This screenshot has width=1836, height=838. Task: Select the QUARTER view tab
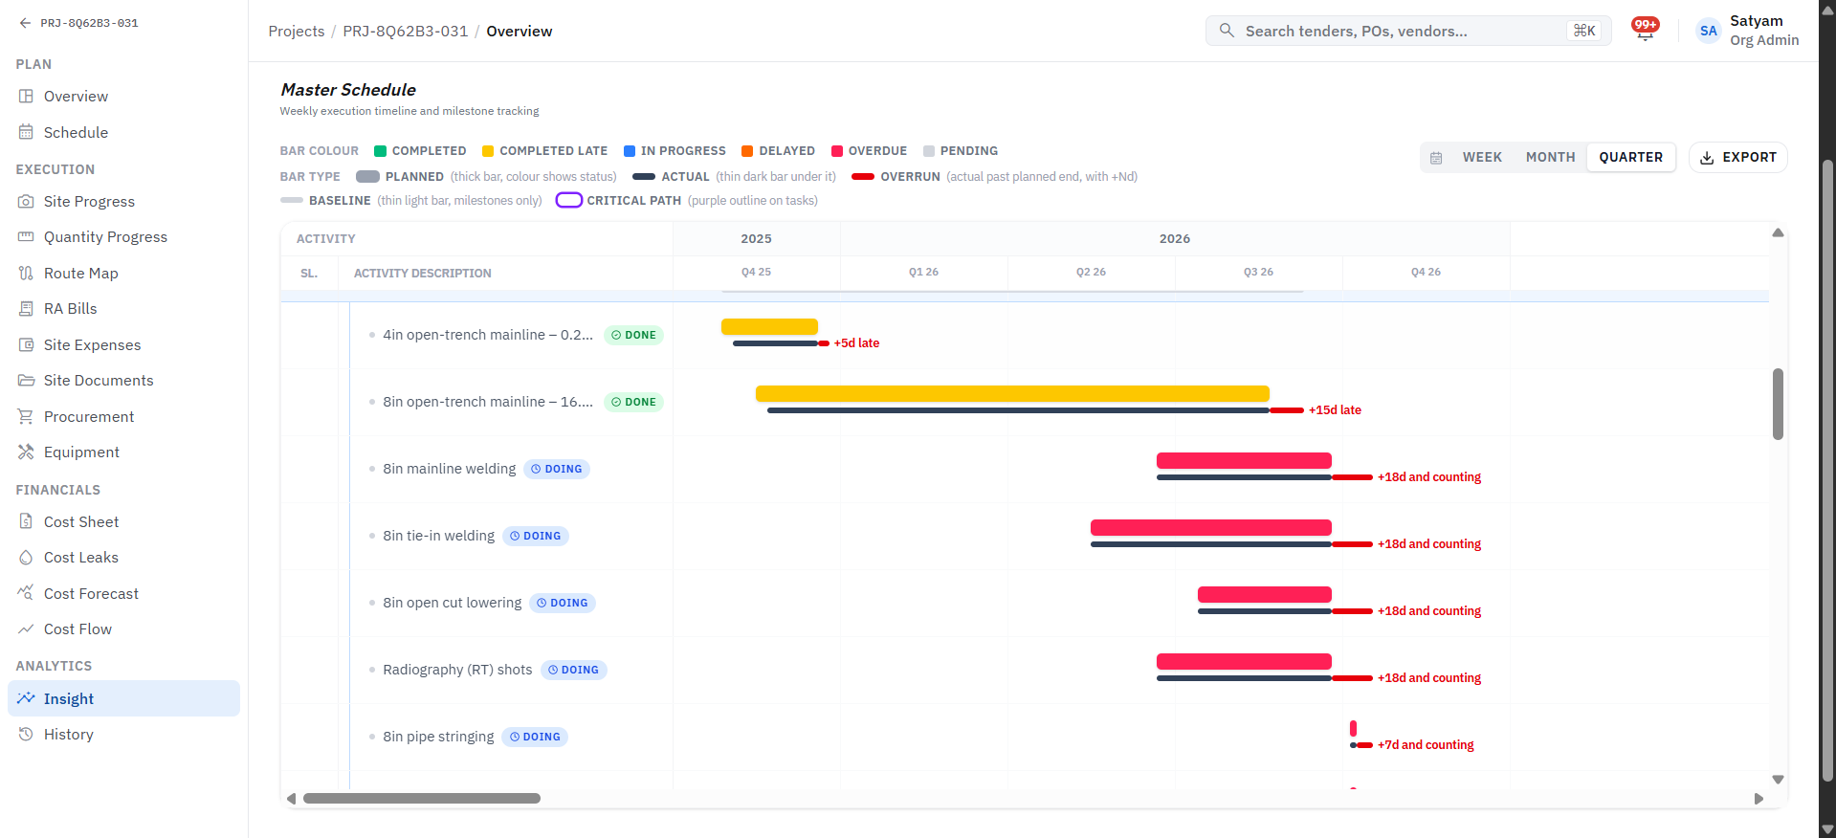(1630, 157)
